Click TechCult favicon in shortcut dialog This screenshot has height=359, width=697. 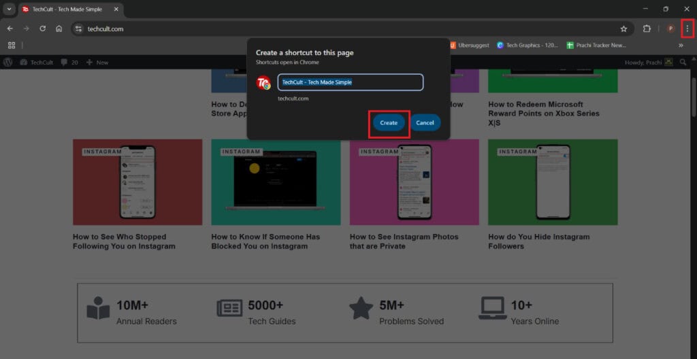pyautogui.click(x=263, y=83)
